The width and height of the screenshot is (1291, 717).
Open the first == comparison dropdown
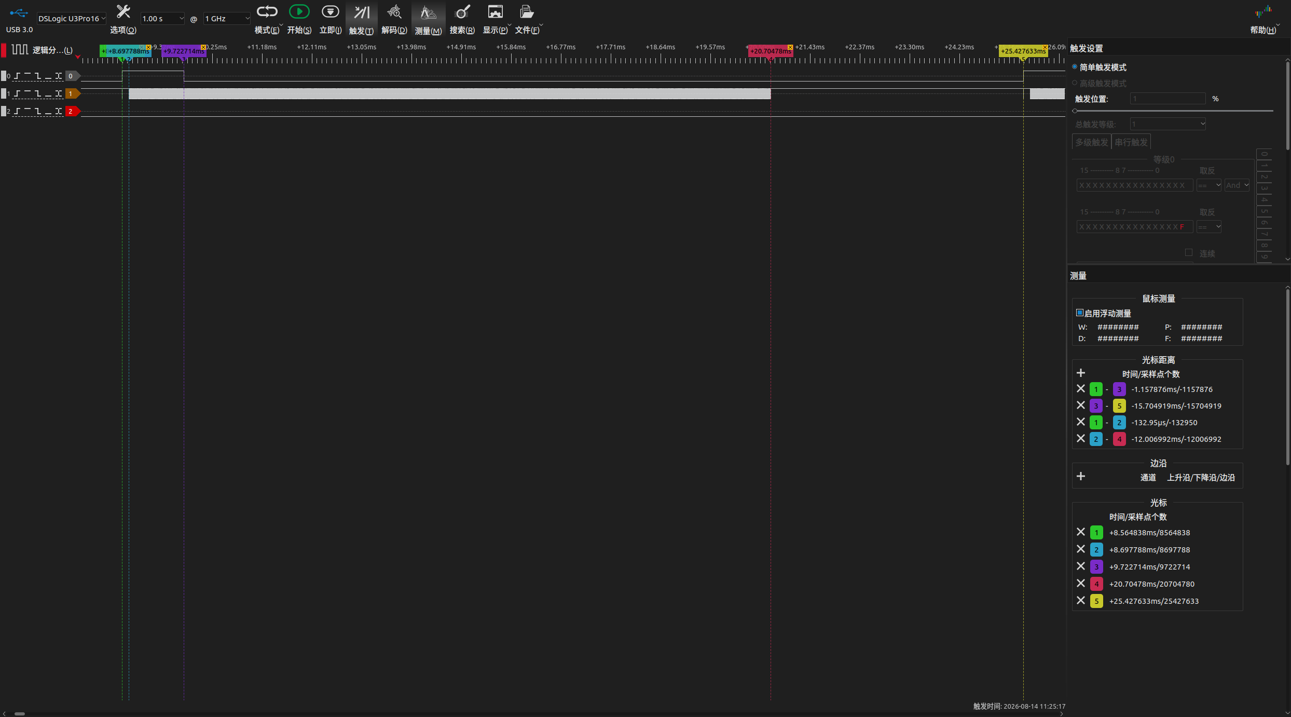pyautogui.click(x=1209, y=185)
